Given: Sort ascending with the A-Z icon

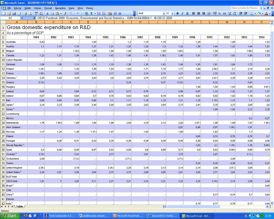Looking at the screenshot, I should (x=99, y=13).
